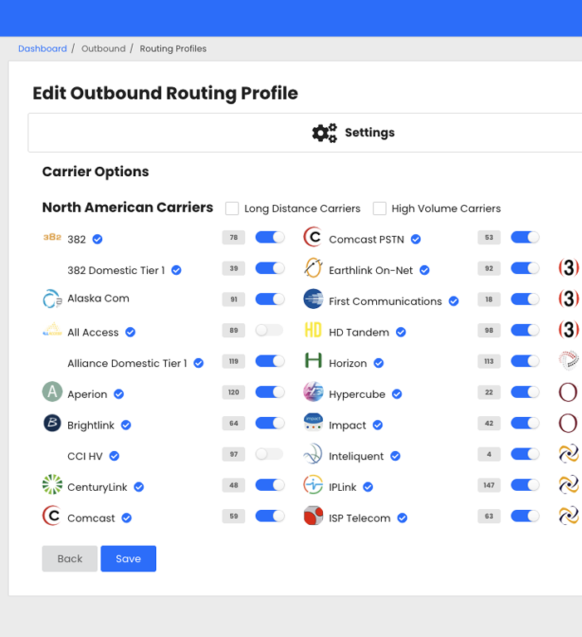
Task: Click the 120 badge for Aperion
Action: click(x=233, y=393)
